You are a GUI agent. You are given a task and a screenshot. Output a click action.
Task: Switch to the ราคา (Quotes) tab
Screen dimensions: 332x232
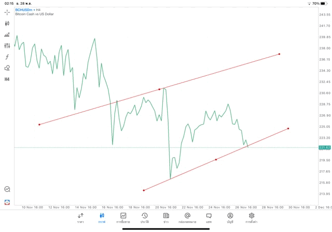80,217
